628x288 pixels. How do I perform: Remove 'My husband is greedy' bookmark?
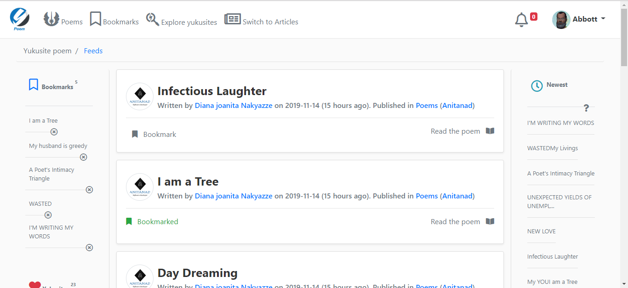(83, 157)
